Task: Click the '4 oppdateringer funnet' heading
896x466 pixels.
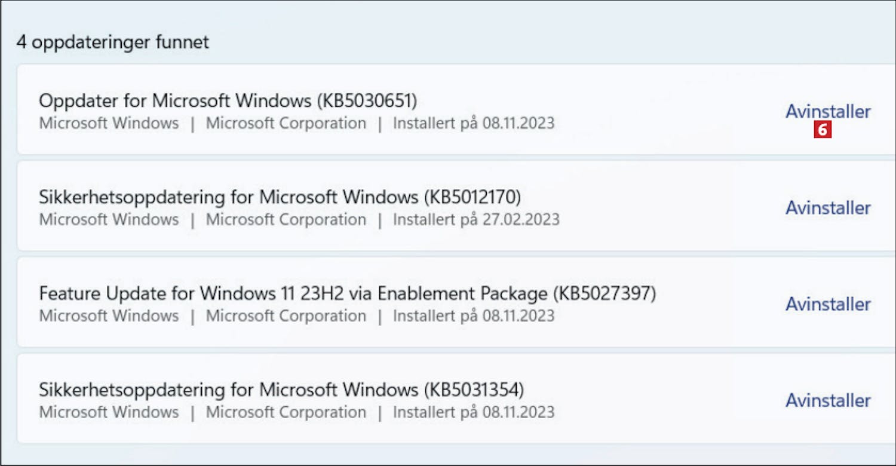Action: coord(113,42)
